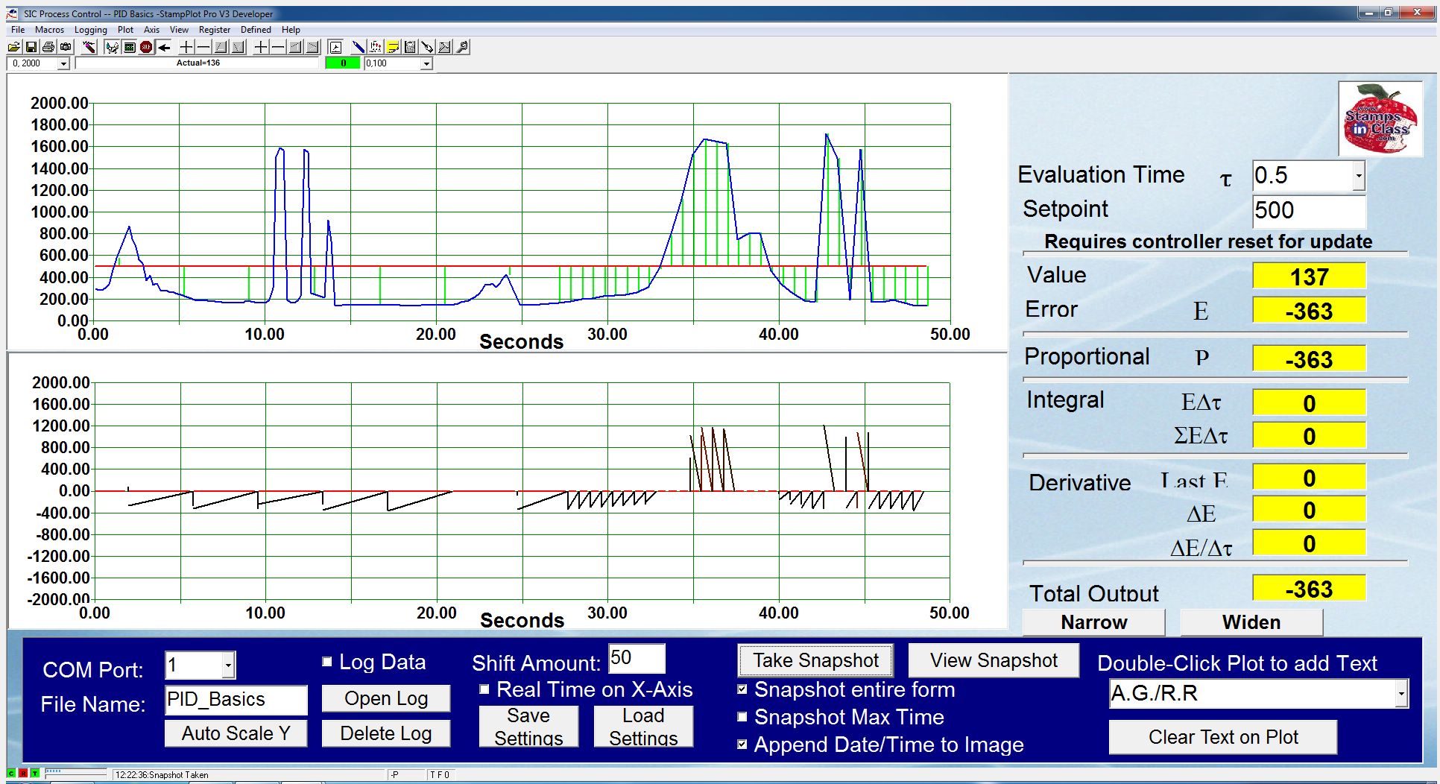Click the Delete Log button
The image size is (1440, 784).
pyautogui.click(x=386, y=733)
